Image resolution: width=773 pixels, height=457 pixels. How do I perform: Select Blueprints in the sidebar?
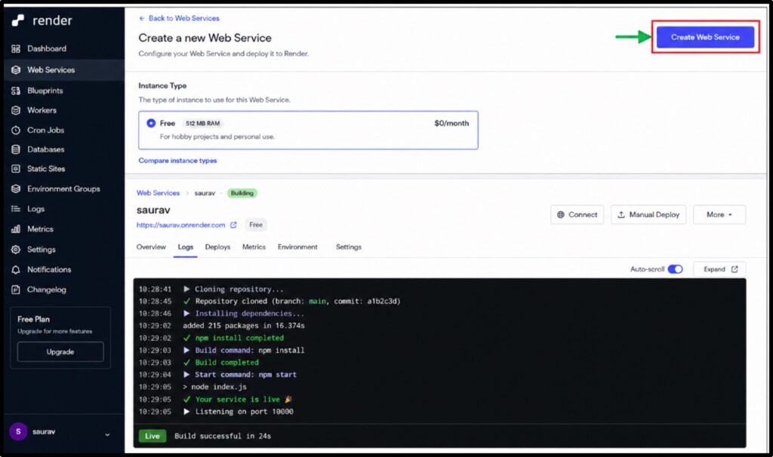(45, 90)
